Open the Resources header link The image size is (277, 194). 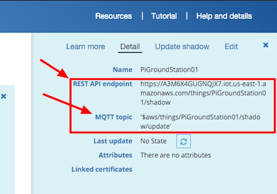(x=113, y=16)
